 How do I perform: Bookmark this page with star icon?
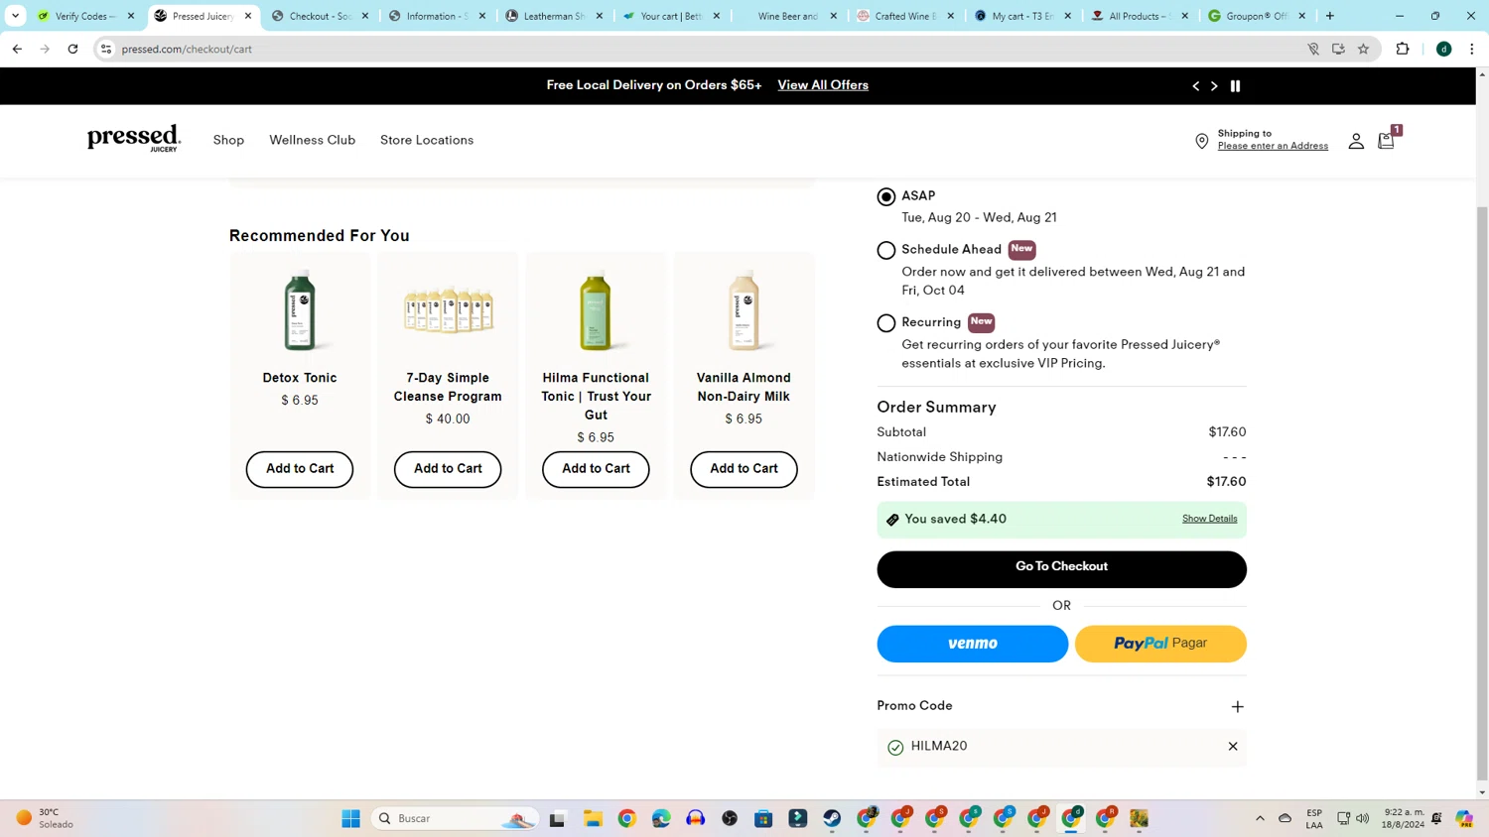1363,49
